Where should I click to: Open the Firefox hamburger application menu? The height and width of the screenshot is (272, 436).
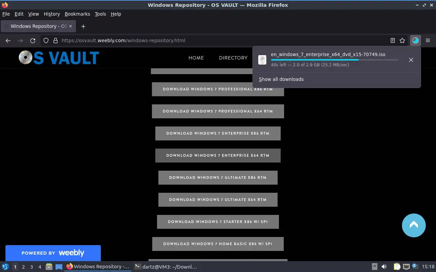428,40
